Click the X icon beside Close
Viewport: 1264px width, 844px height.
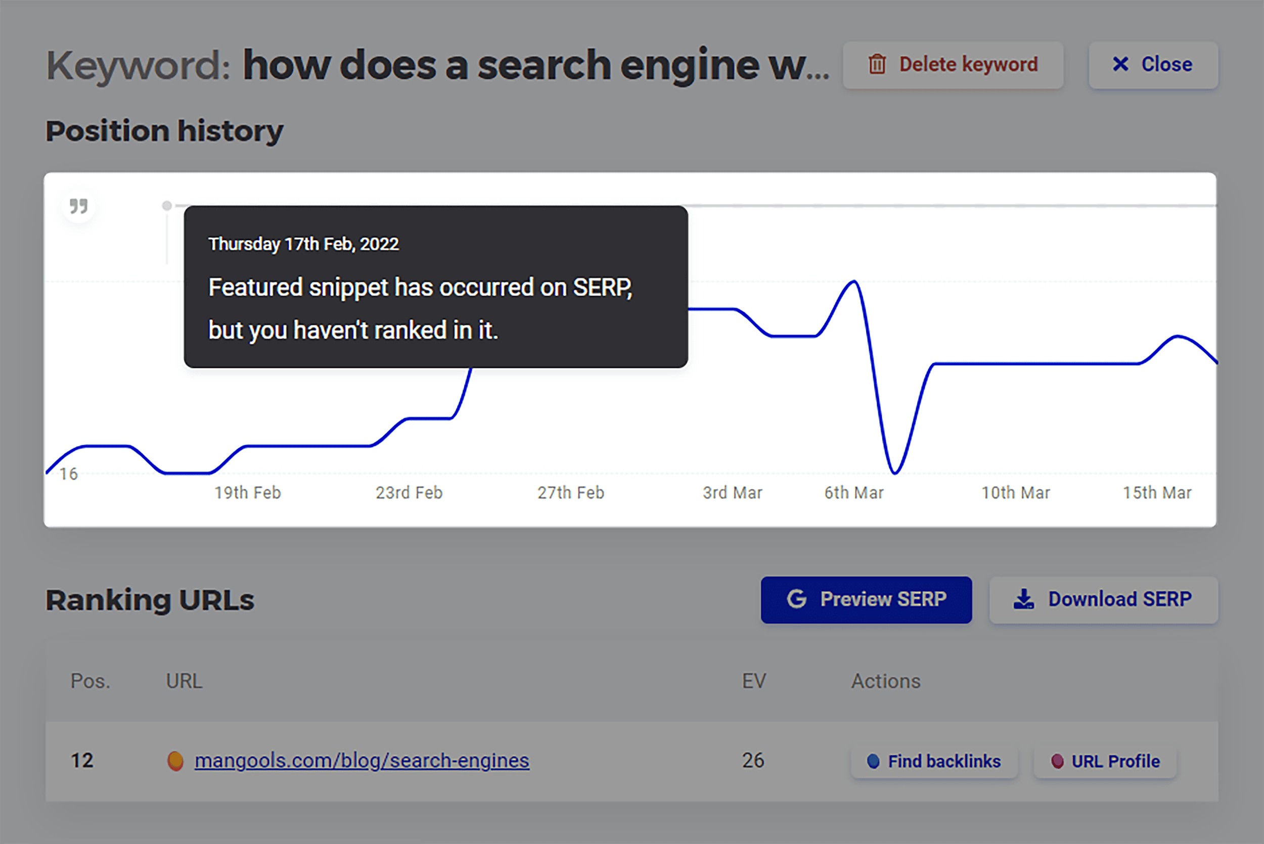click(x=1120, y=64)
